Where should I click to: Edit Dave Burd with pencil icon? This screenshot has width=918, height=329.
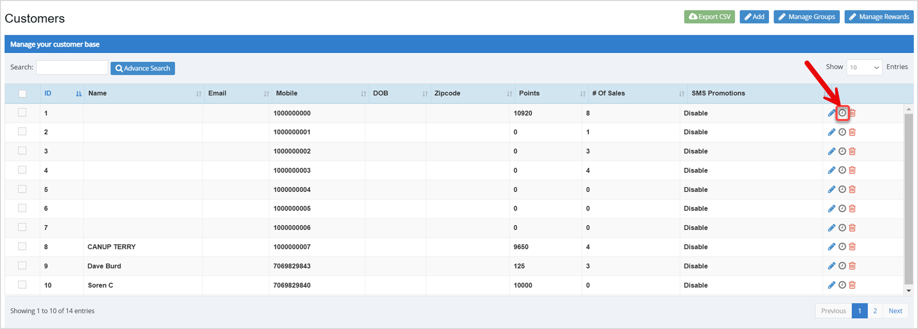tap(831, 266)
